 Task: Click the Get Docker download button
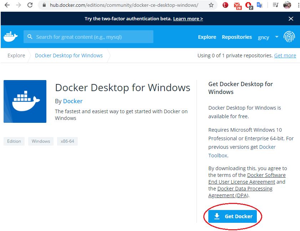233,216
